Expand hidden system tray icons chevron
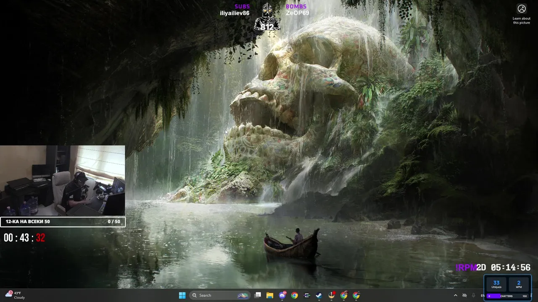 point(455,295)
